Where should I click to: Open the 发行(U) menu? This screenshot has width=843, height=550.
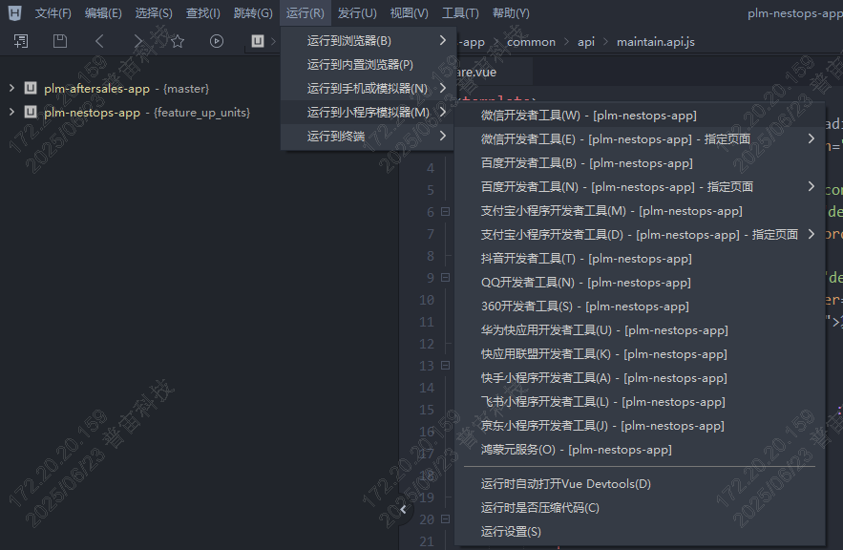click(x=357, y=13)
